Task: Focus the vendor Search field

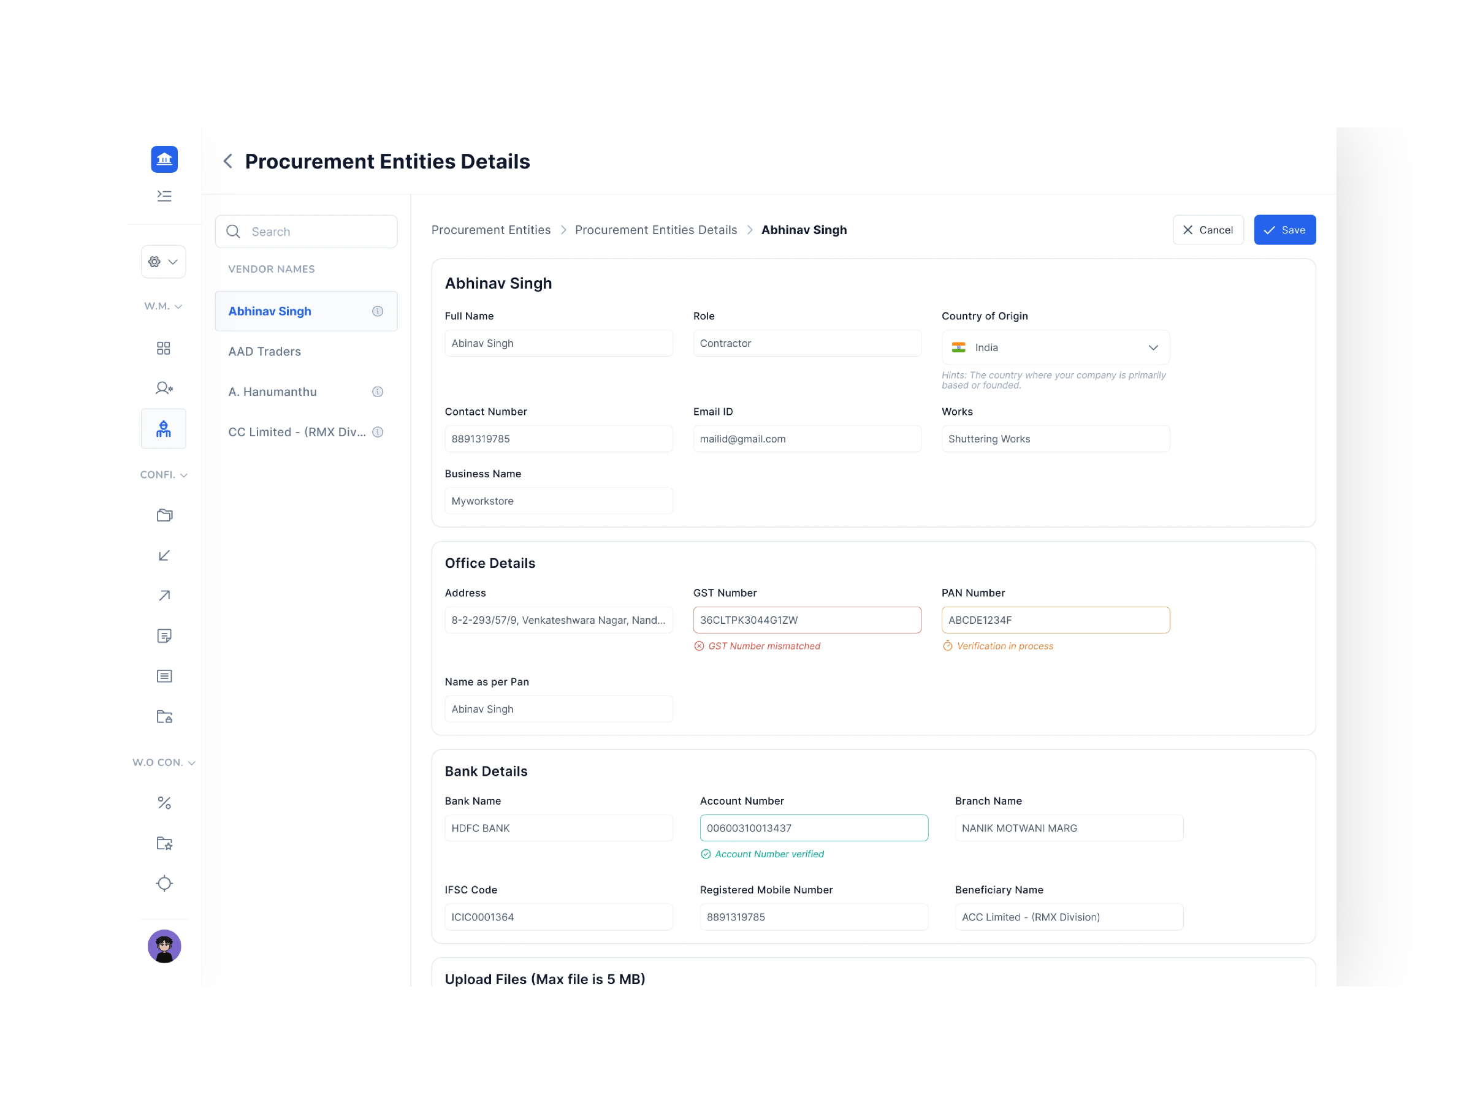Action: (x=306, y=232)
